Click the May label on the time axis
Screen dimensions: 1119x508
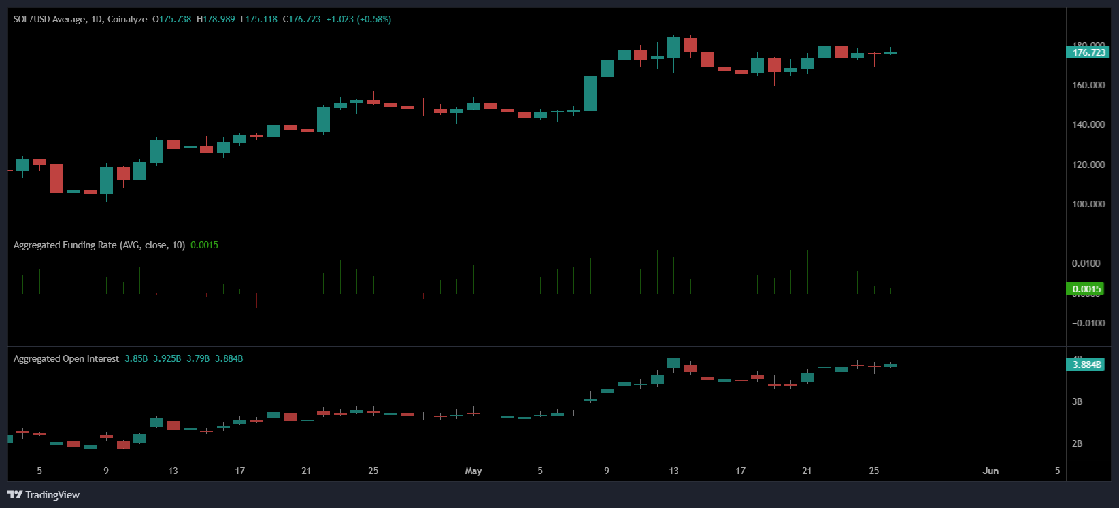coord(473,471)
